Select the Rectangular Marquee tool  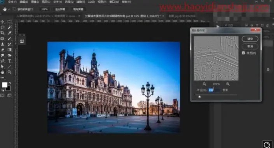click(9, 22)
